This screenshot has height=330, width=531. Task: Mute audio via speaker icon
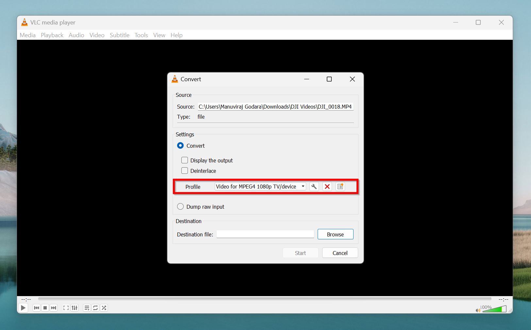coord(478,310)
